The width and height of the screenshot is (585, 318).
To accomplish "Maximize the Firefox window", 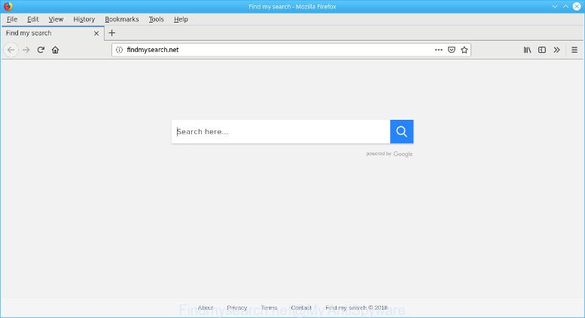I will tap(565, 6).
